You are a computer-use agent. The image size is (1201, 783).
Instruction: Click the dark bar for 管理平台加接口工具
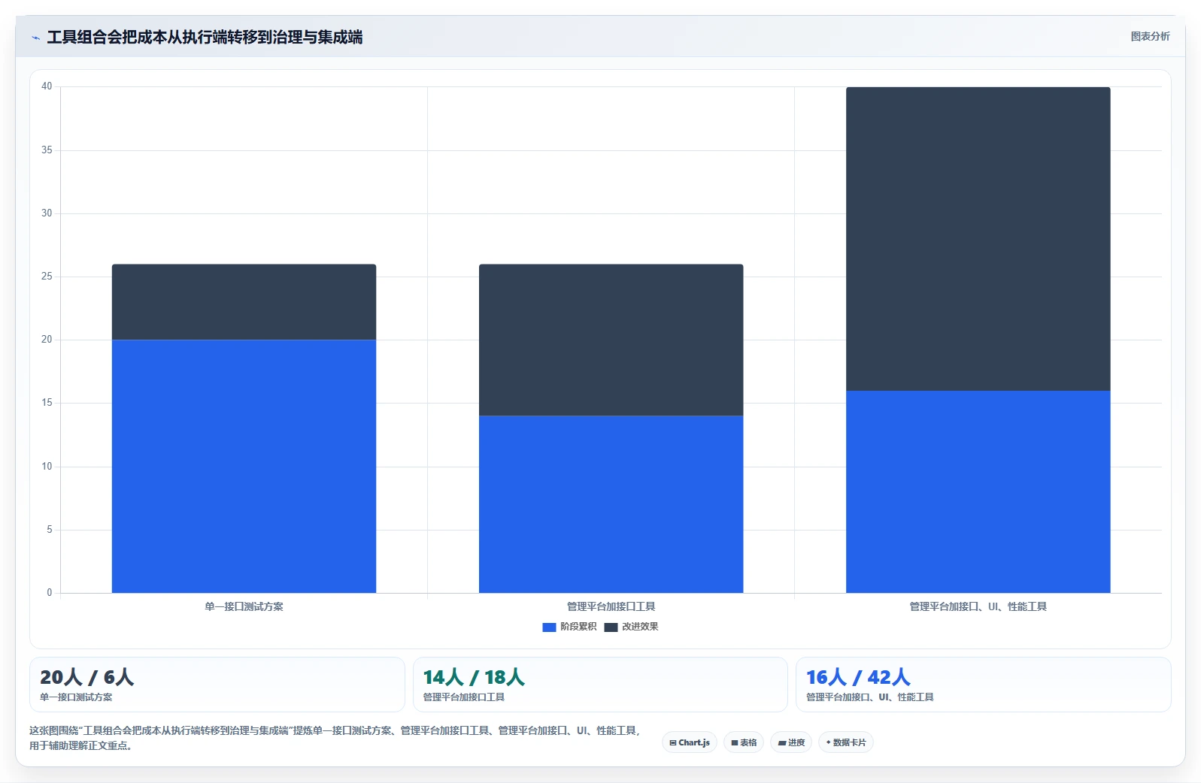click(611, 340)
